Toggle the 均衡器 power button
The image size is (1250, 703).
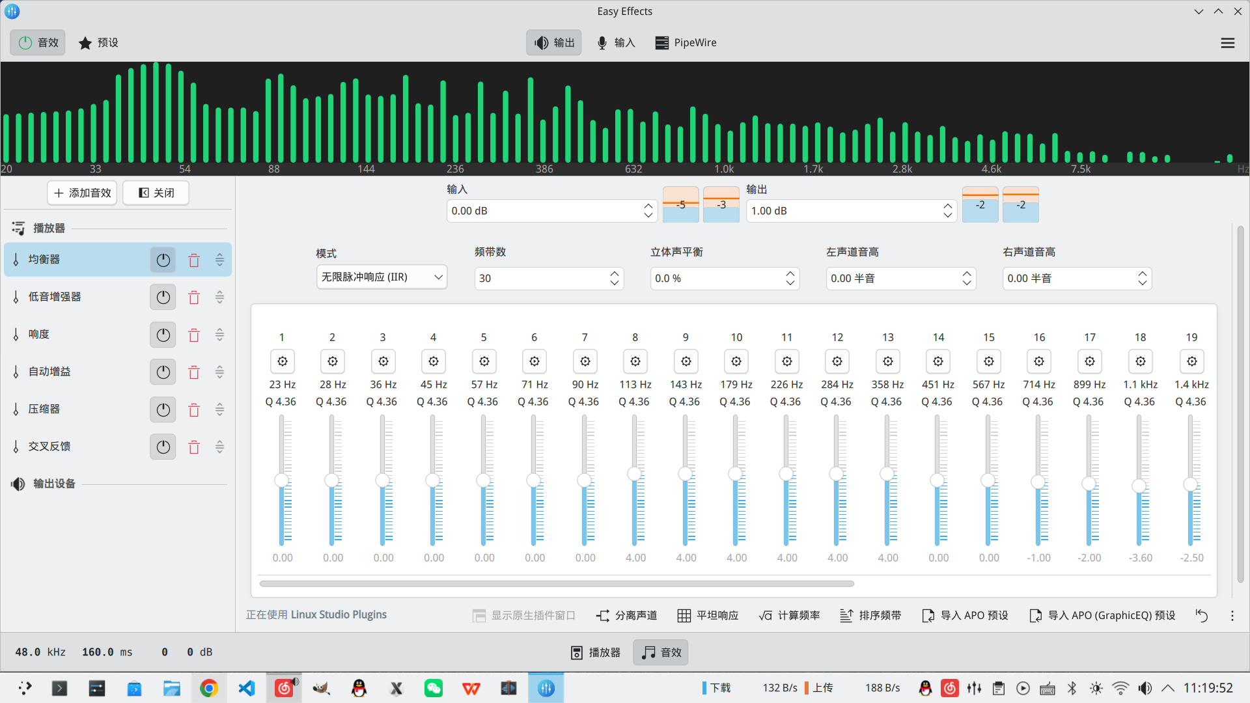coord(163,260)
